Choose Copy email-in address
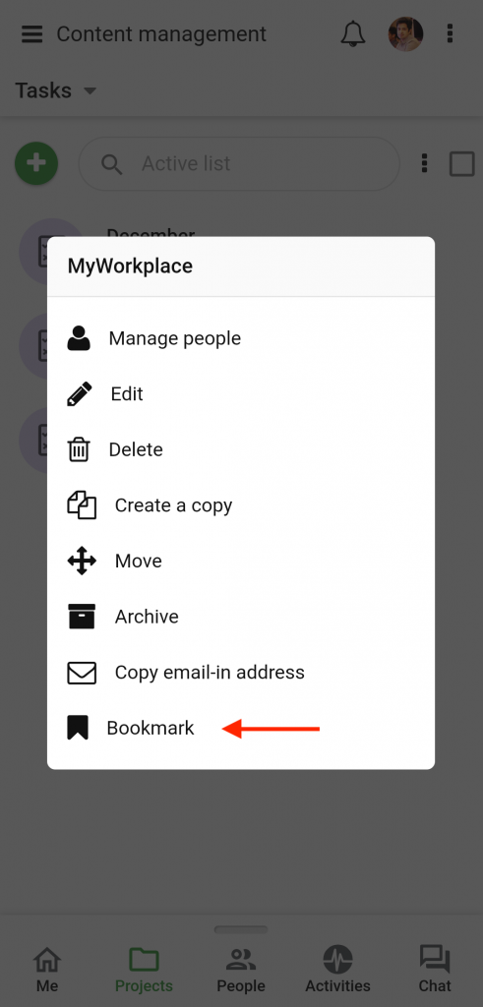483x1007 pixels. click(241, 673)
